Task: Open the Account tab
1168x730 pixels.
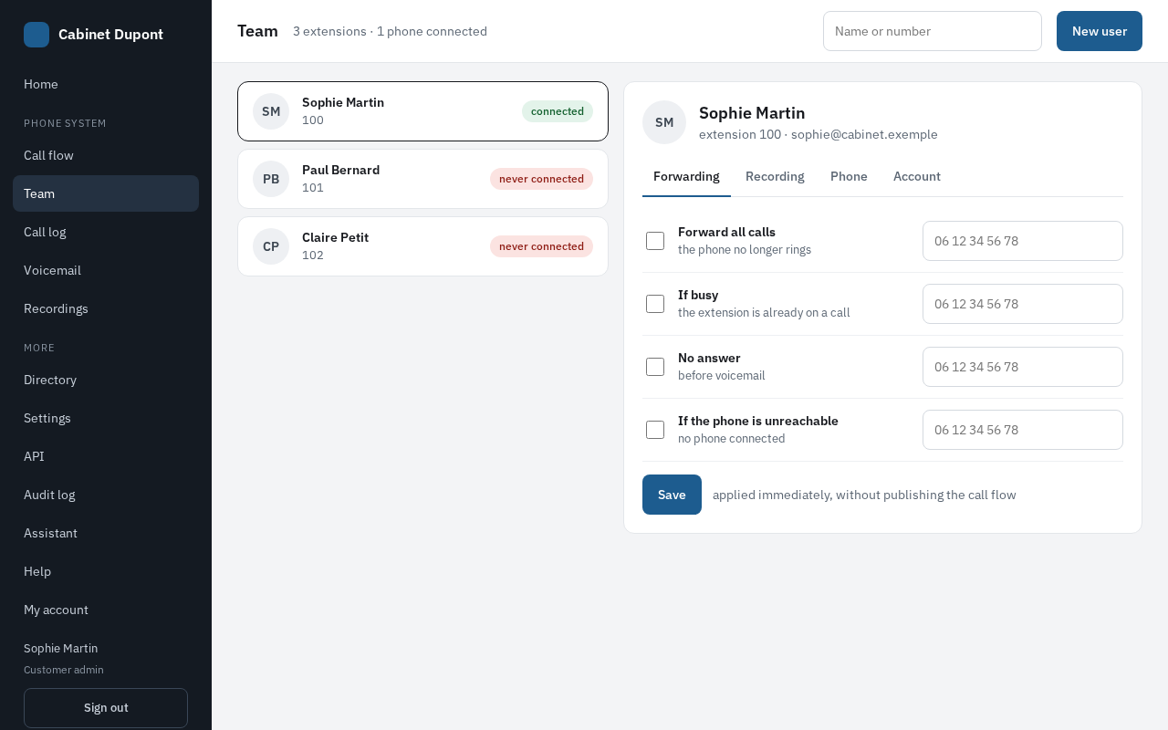Action: 917,176
